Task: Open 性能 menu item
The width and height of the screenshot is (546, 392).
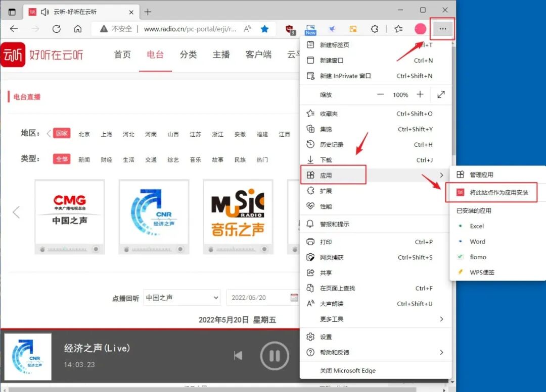Action: pos(375,206)
